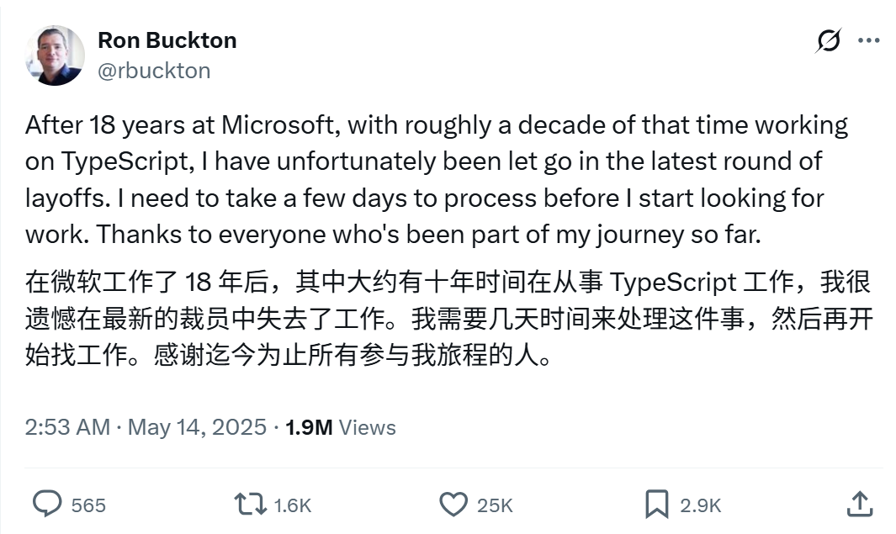
Task: Open the @rbuckton handle
Action: click(x=154, y=71)
